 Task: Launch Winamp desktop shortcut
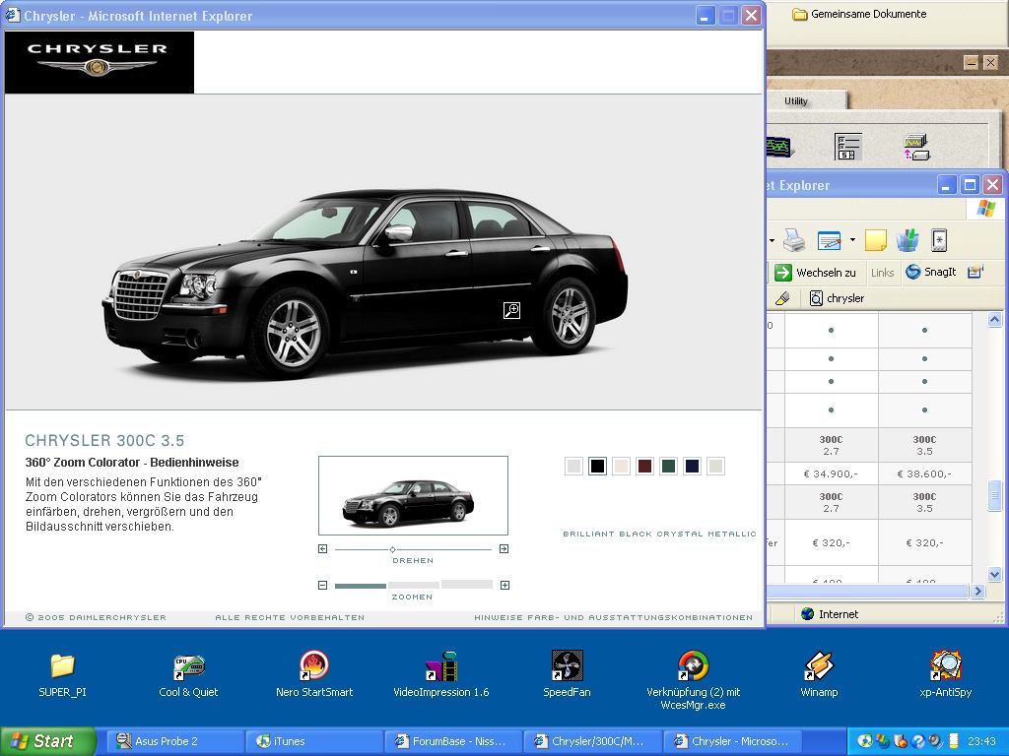819,674
